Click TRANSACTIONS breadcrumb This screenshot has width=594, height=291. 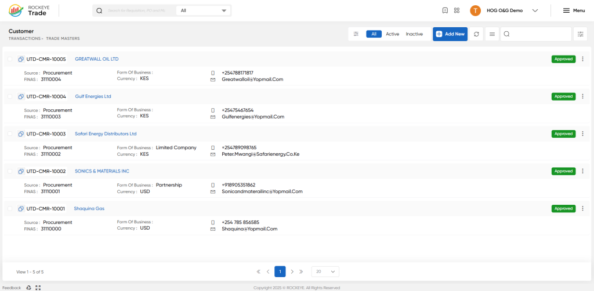pos(24,39)
